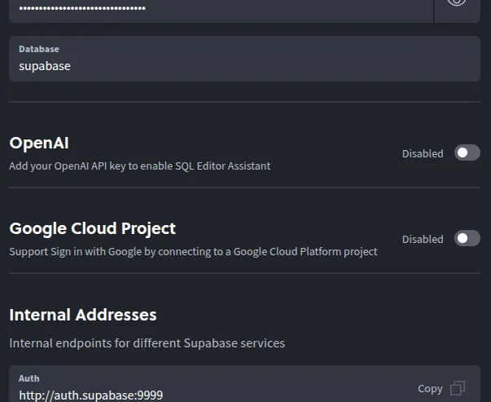Click the small Auth field label
Image resolution: width=491 pixels, height=402 pixels.
pos(29,378)
